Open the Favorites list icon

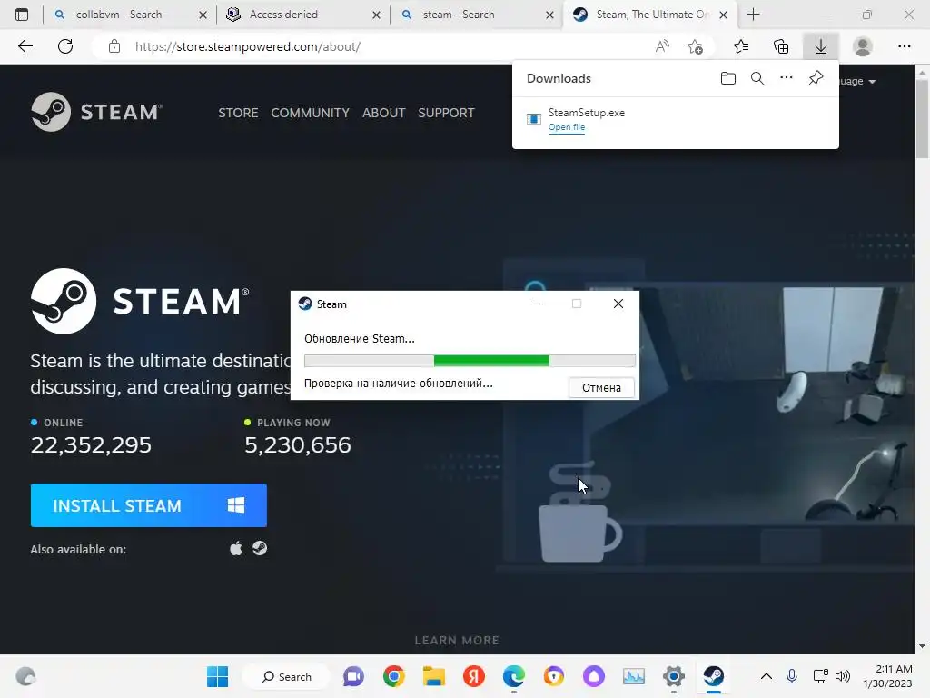(x=741, y=46)
